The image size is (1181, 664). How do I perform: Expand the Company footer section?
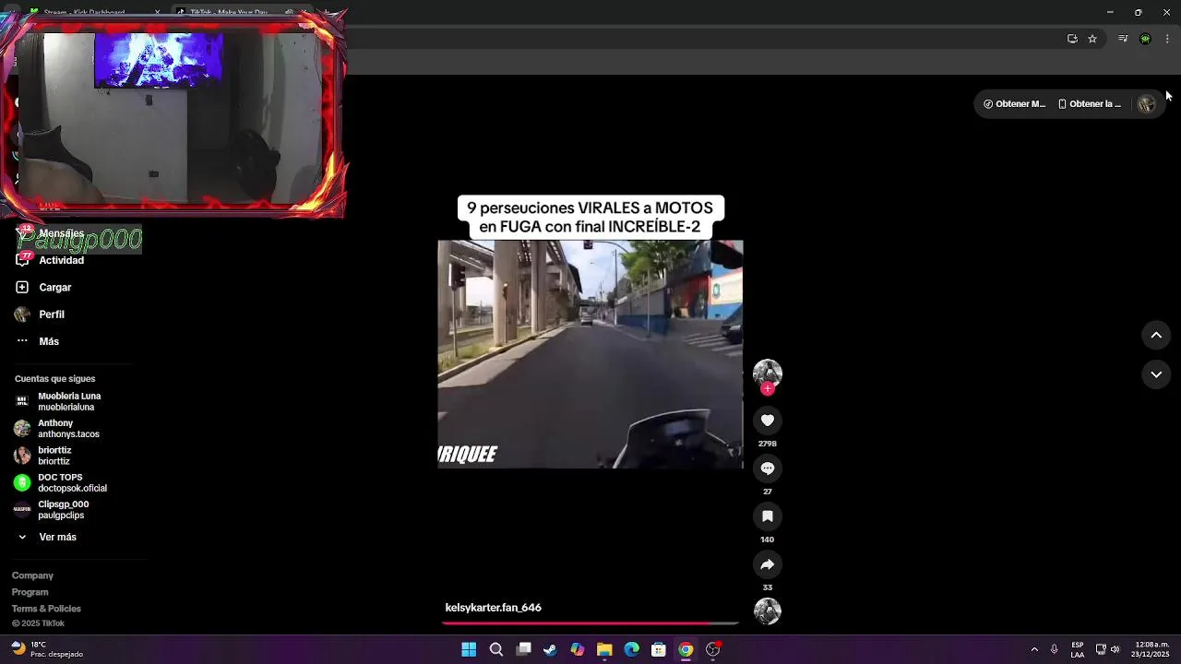32,575
